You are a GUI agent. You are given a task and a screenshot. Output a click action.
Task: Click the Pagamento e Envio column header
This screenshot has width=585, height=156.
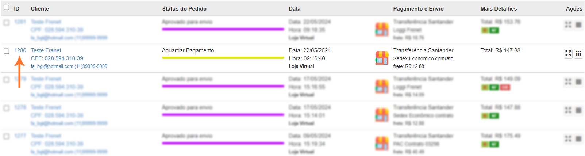(418, 9)
